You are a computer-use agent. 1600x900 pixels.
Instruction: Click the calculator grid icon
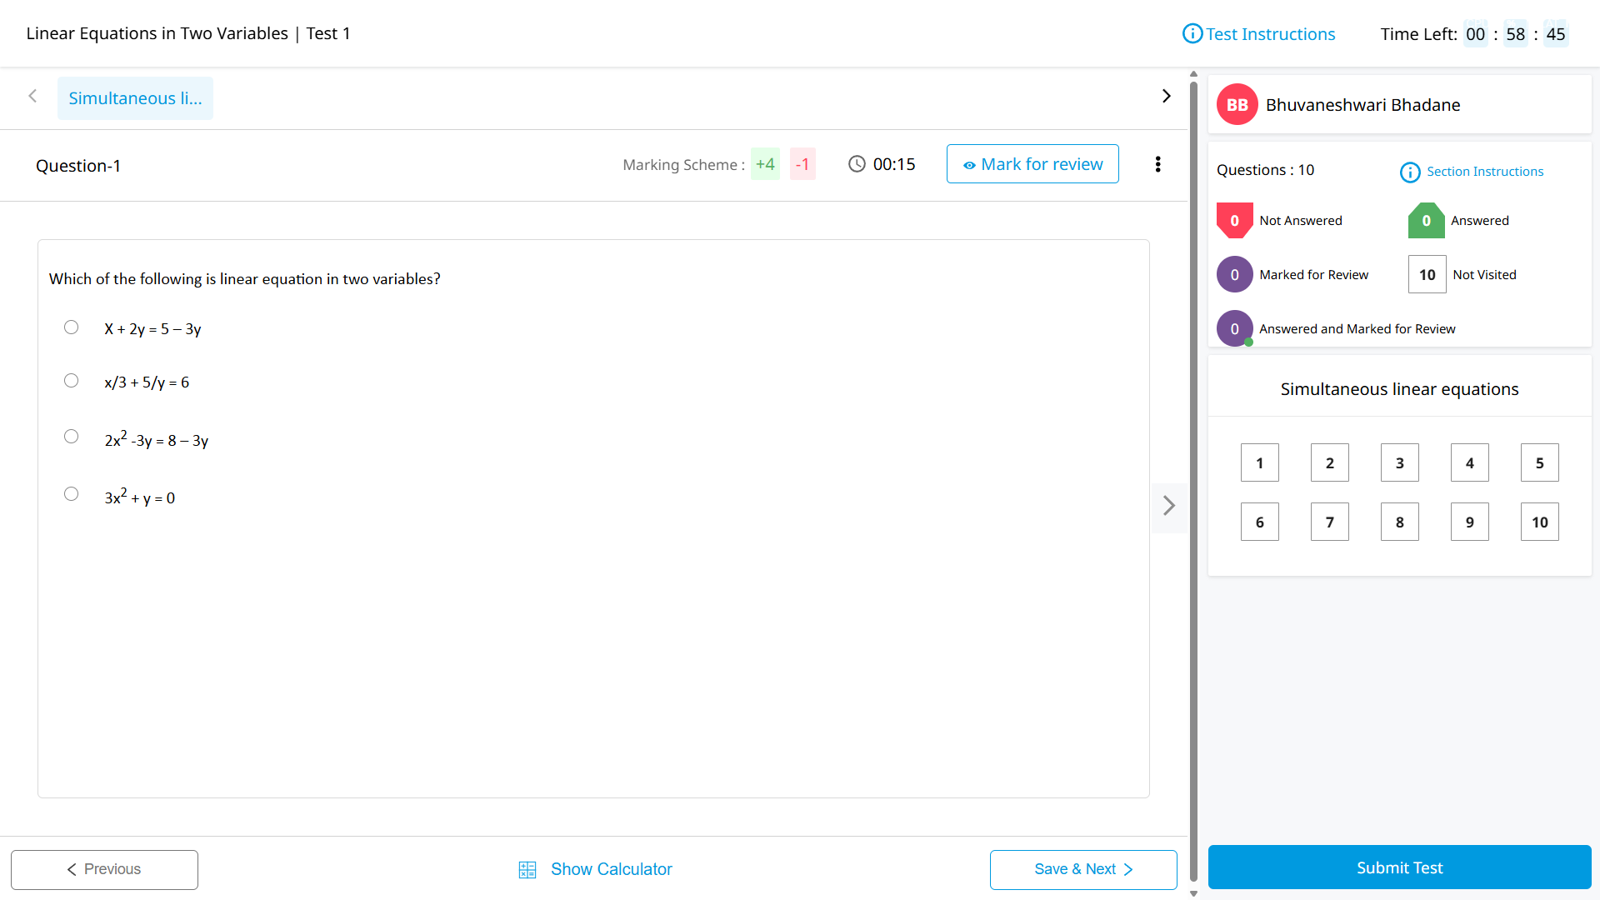coord(527,870)
